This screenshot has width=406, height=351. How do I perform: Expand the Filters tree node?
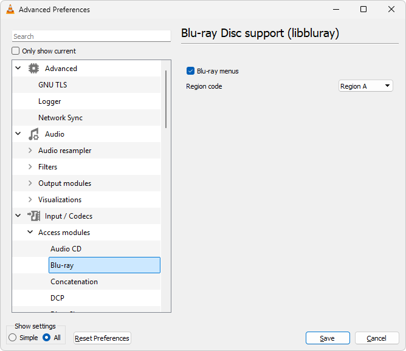click(30, 167)
